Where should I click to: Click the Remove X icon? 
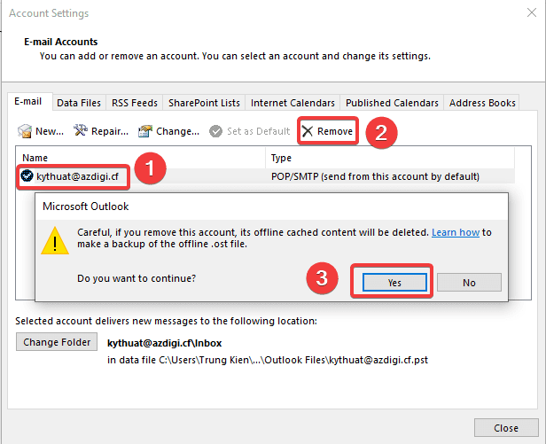(308, 131)
